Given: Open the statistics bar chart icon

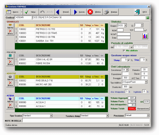Looking at the screenshot, I should [x=145, y=36].
